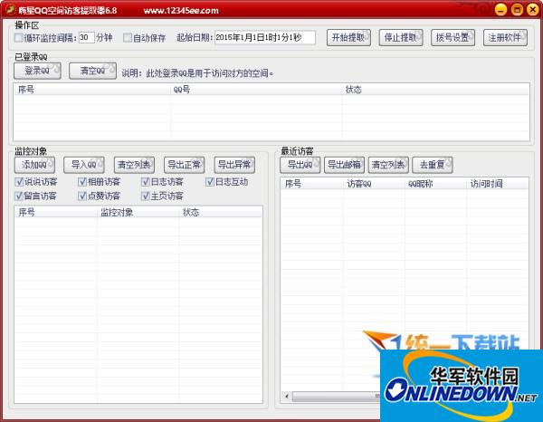
Task: Click the 访问时间 column header
Action: 497,184
